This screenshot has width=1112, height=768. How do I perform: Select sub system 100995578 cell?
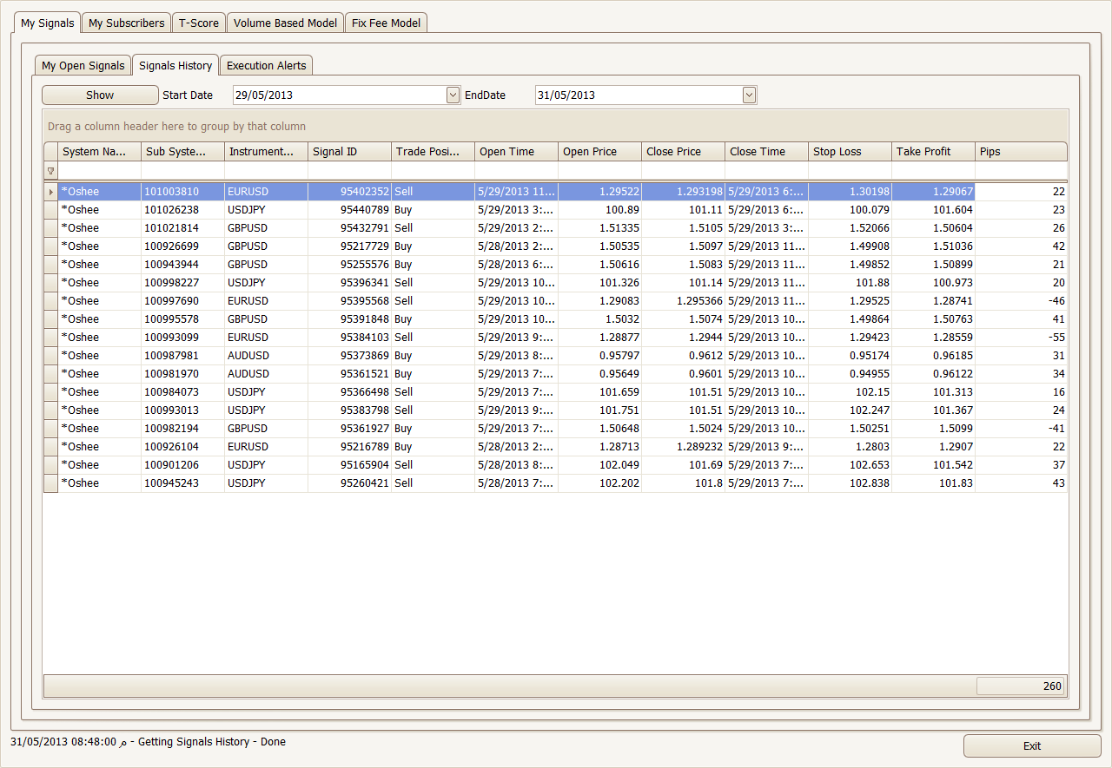coord(182,319)
